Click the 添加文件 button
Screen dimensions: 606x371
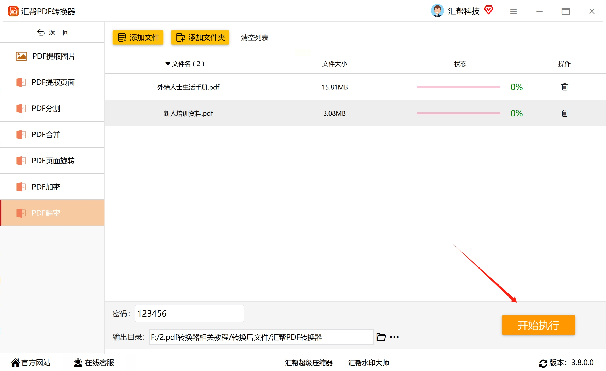pos(138,37)
